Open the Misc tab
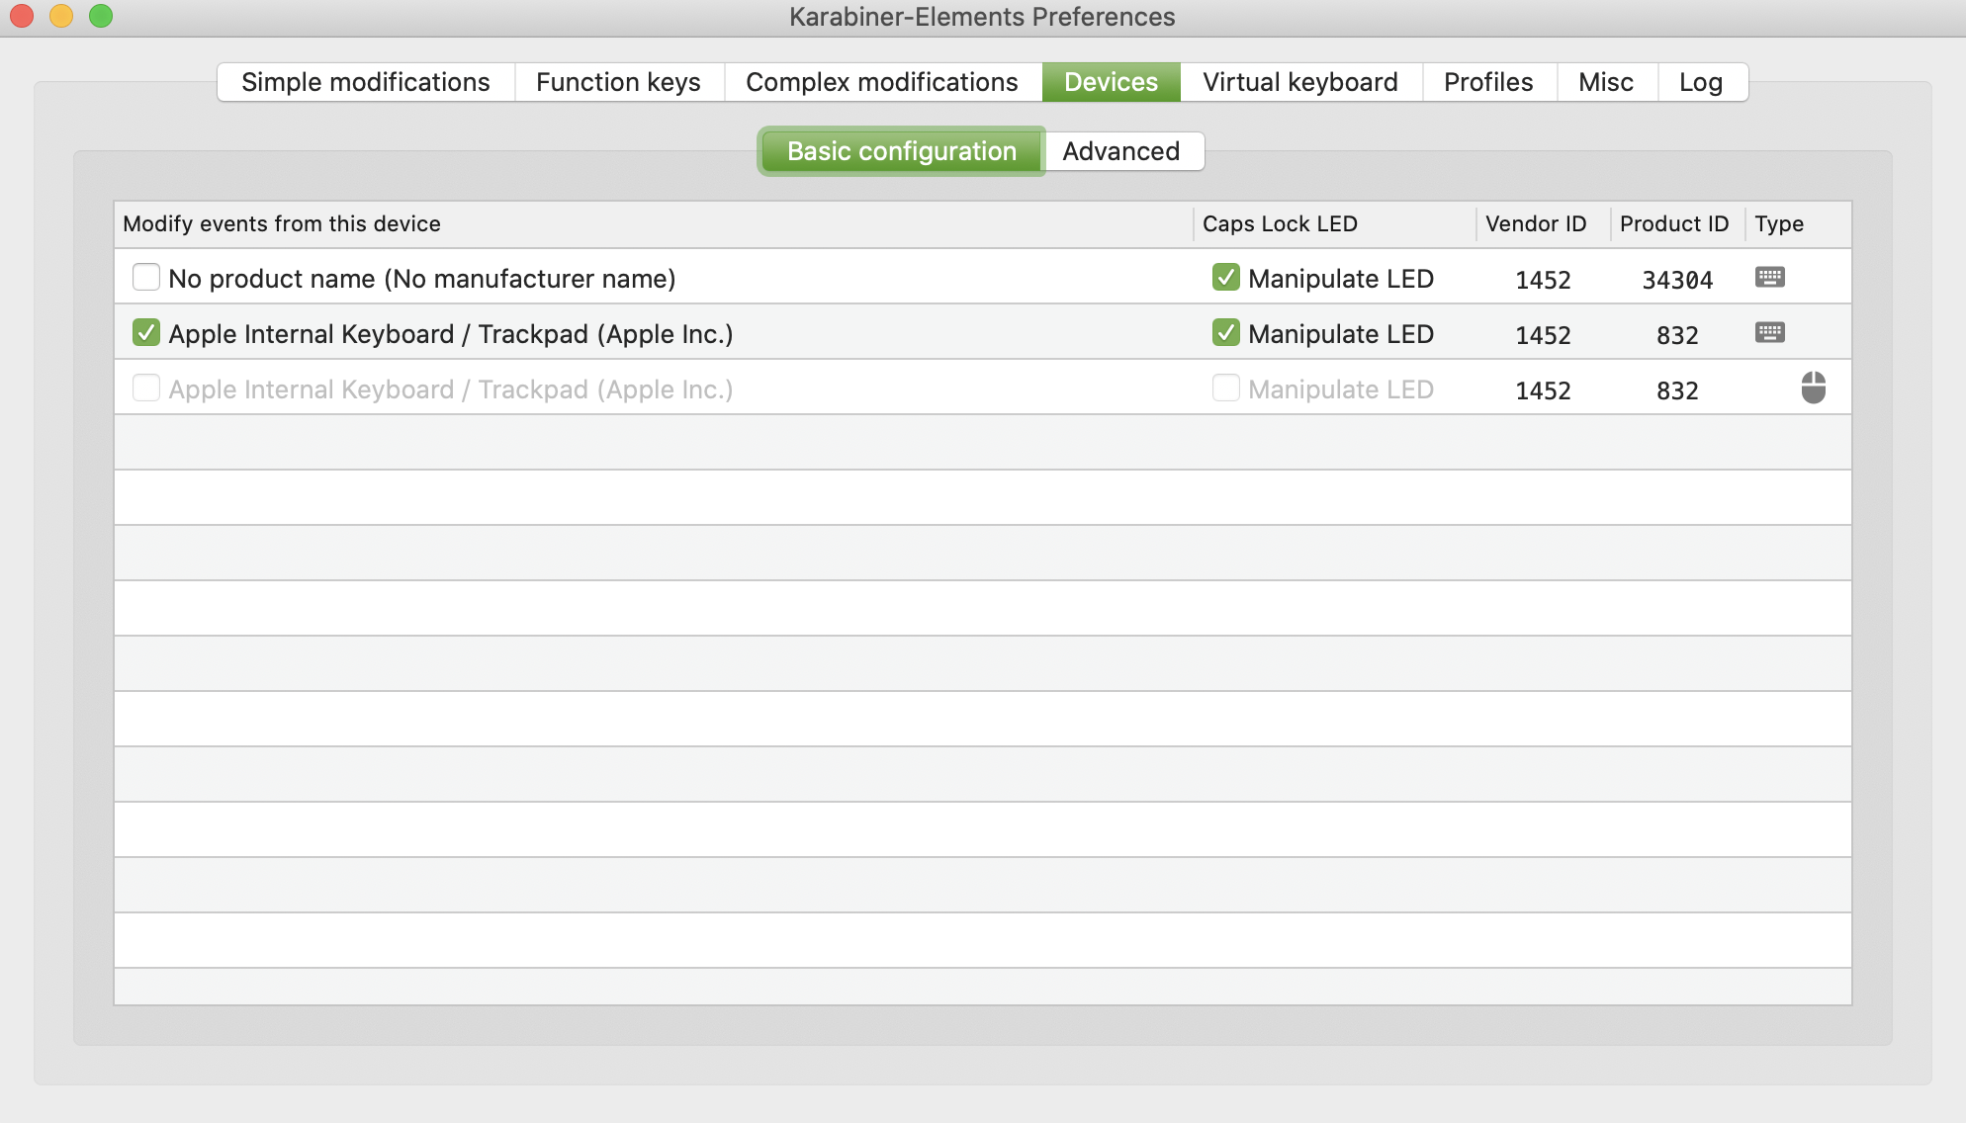This screenshot has width=1966, height=1123. (1605, 82)
